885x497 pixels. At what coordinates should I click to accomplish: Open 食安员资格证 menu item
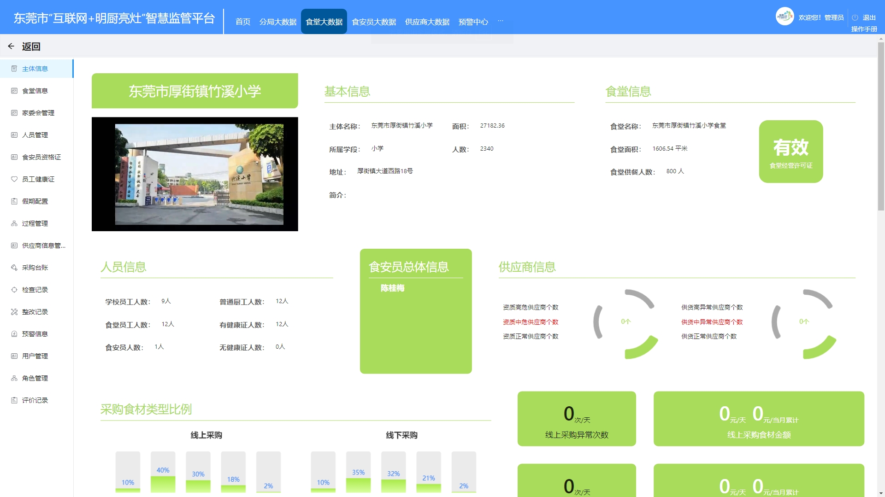coord(36,157)
